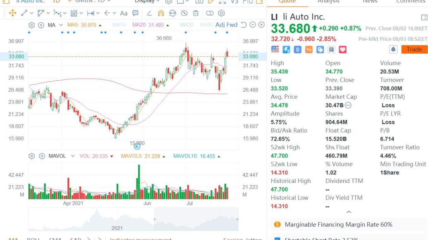The width and height of the screenshot is (428, 240).
Task: Reset chart zoom with undo arrow
Action: [x=244, y=25]
